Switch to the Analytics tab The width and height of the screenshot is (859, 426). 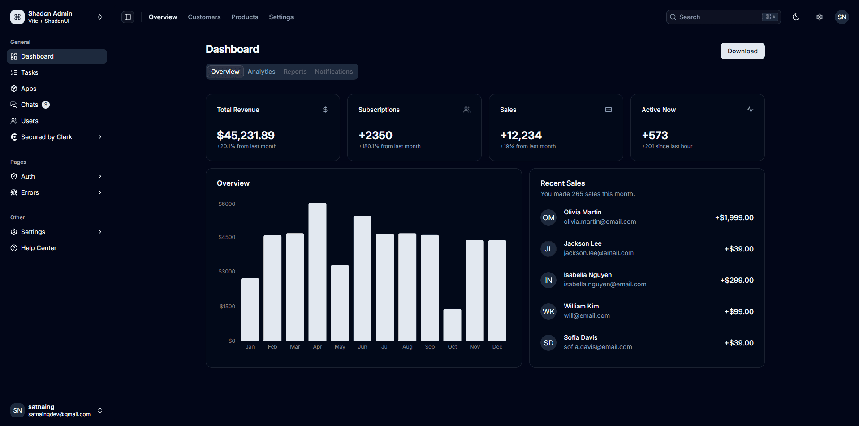[261, 71]
